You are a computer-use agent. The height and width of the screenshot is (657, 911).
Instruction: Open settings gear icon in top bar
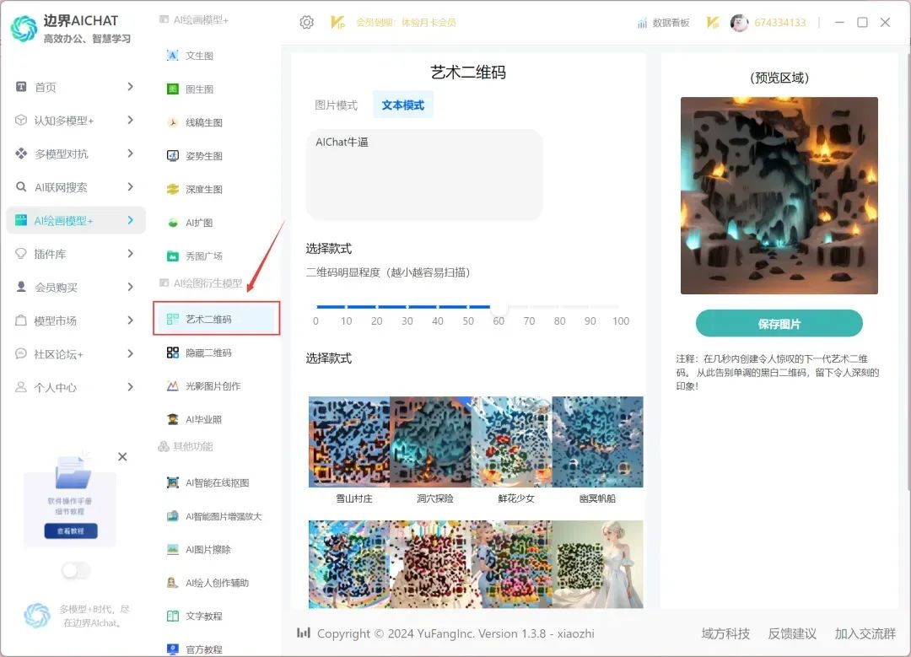click(x=306, y=23)
